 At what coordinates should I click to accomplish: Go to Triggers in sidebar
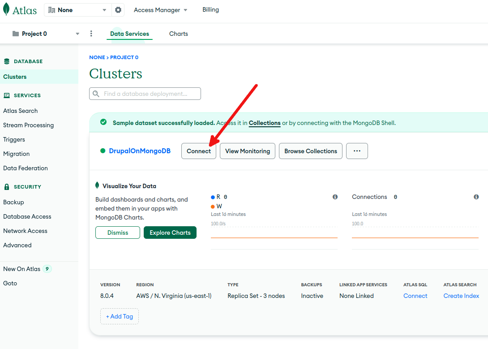pos(14,139)
